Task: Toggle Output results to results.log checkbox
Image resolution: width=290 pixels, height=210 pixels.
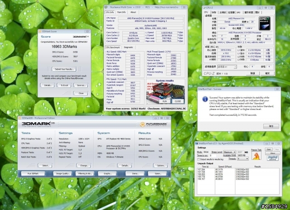Action: click(x=198, y=159)
